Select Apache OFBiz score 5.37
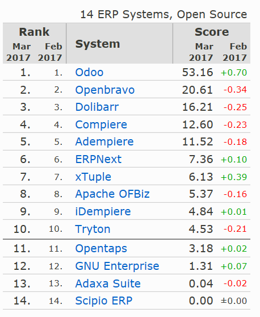Screen dimensions: 260x317 tap(201, 194)
